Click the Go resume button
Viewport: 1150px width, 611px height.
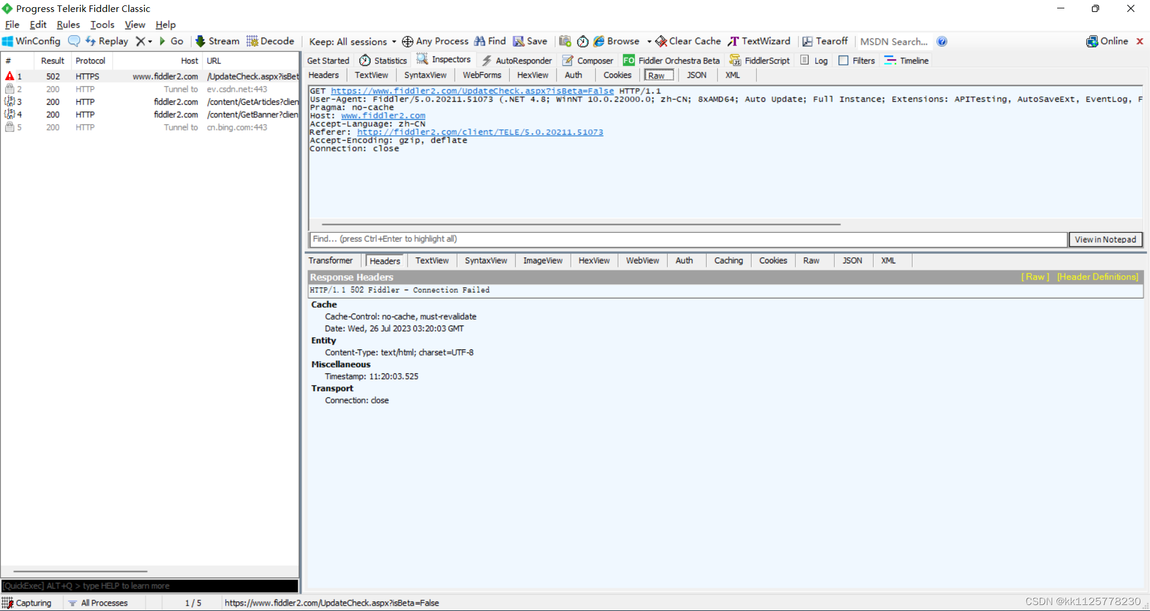(171, 41)
